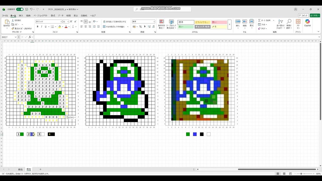Click the add new sheet plus button

pyautogui.click(x=40, y=169)
